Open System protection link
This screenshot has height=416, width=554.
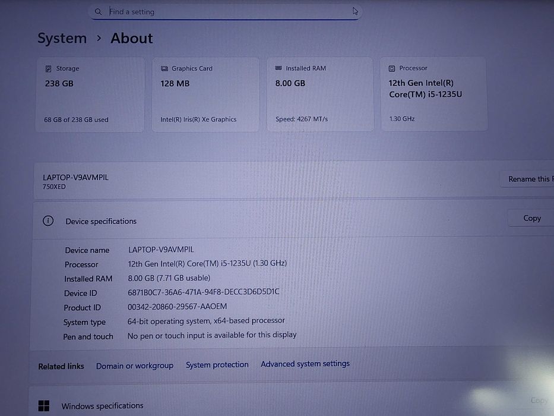pyautogui.click(x=217, y=364)
